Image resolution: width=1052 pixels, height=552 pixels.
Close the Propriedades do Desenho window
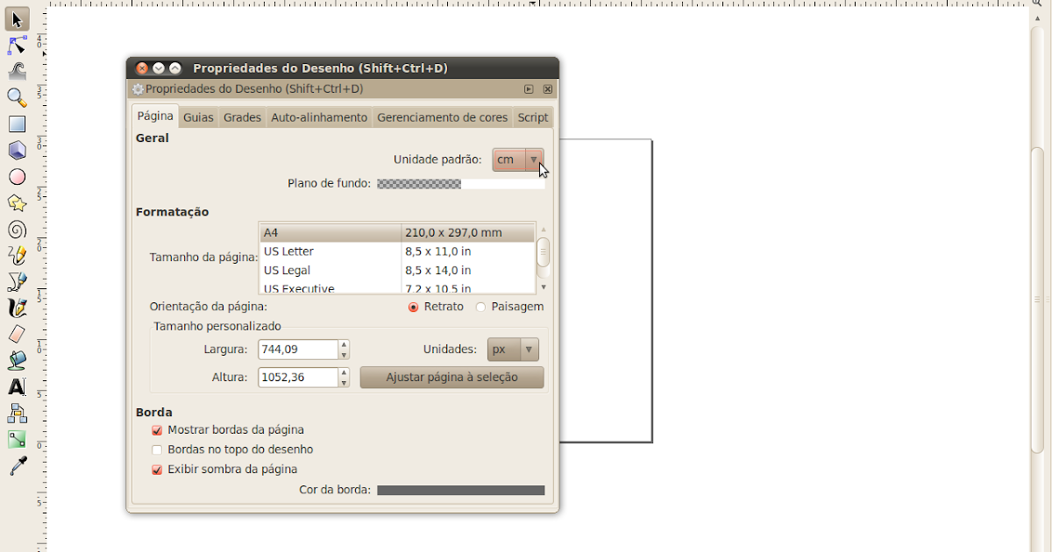142,67
